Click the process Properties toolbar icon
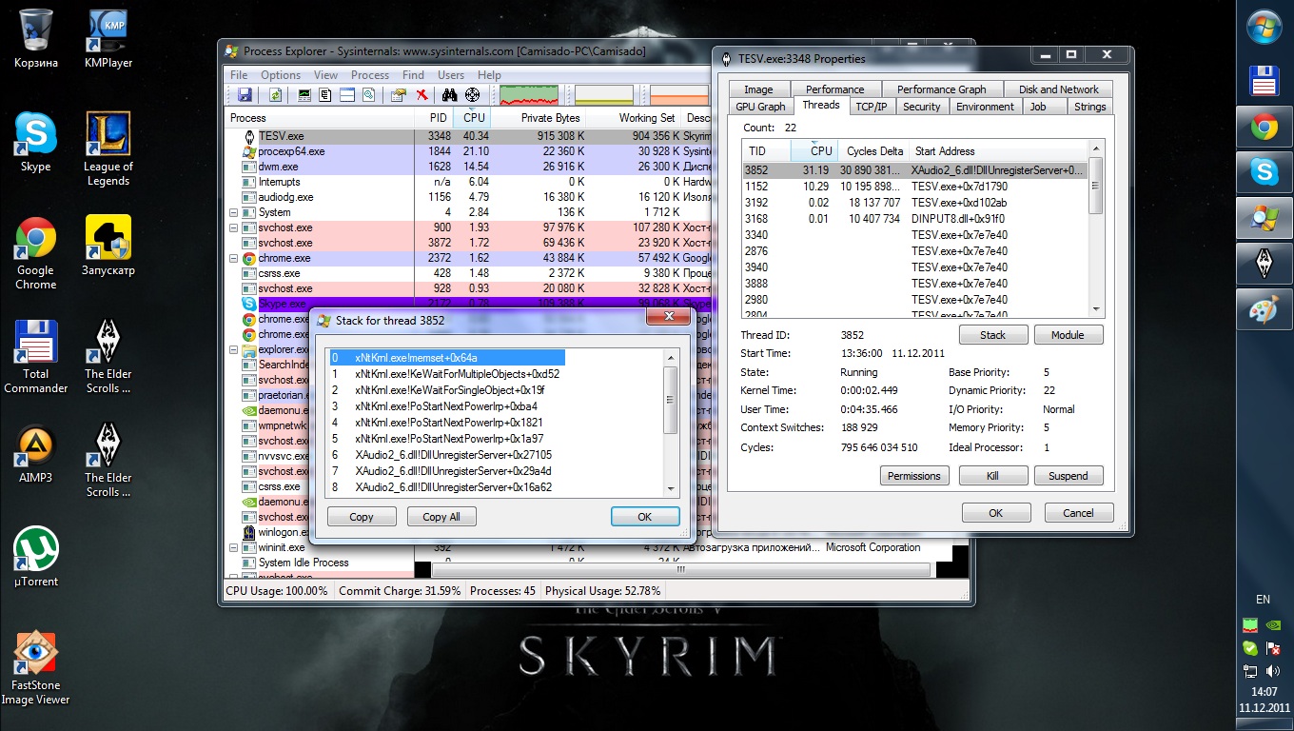 (399, 94)
